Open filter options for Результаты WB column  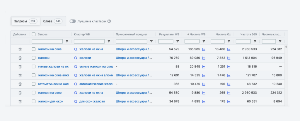(x=178, y=42)
